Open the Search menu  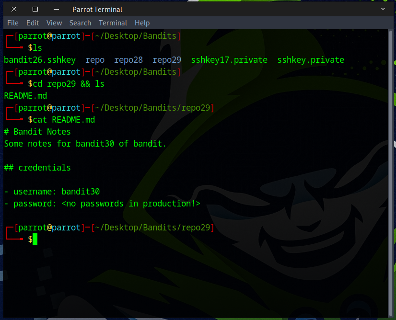(x=80, y=23)
